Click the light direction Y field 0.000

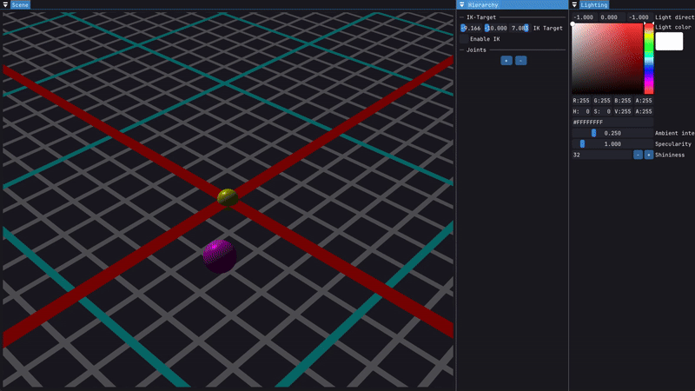pyautogui.click(x=612, y=17)
